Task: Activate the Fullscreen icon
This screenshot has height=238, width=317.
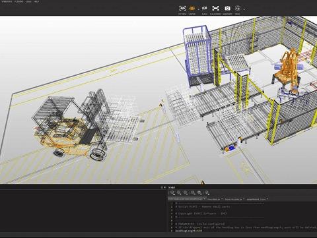Action: tap(215, 9)
